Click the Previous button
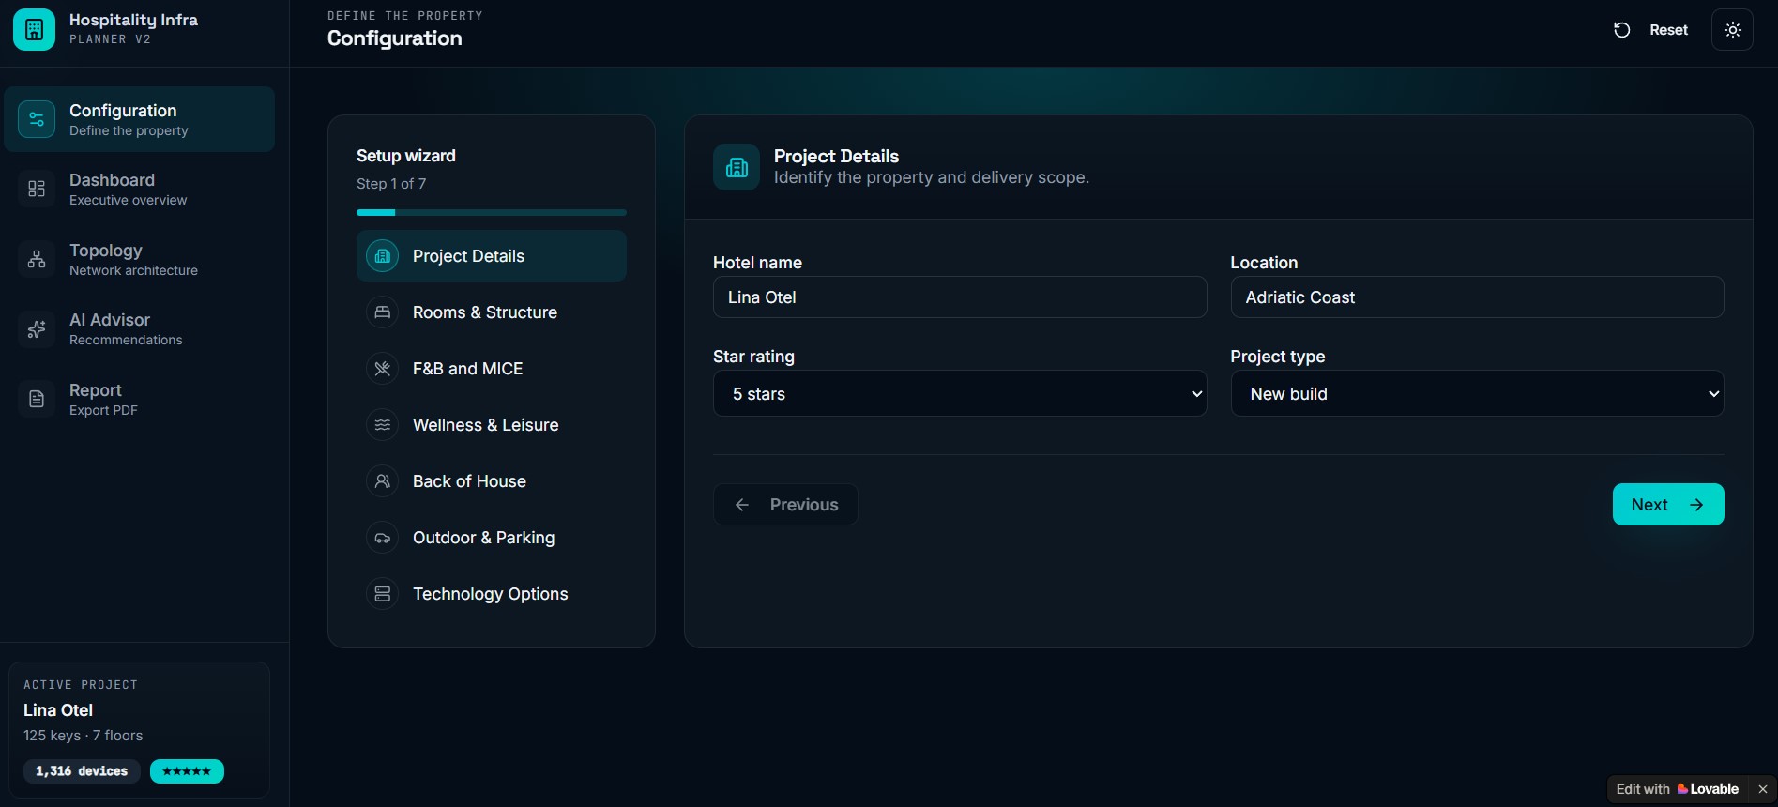 (x=785, y=505)
